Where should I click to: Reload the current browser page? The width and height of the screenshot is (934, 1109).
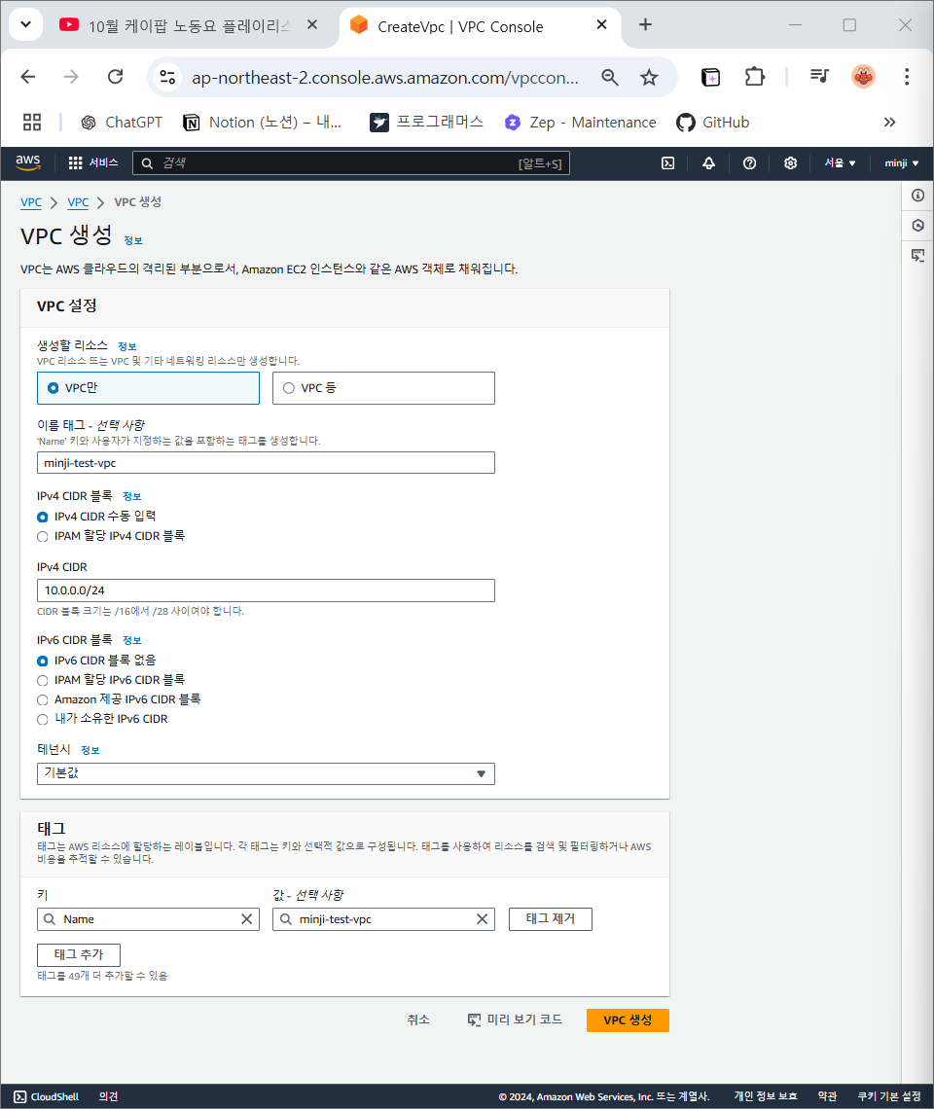point(116,77)
